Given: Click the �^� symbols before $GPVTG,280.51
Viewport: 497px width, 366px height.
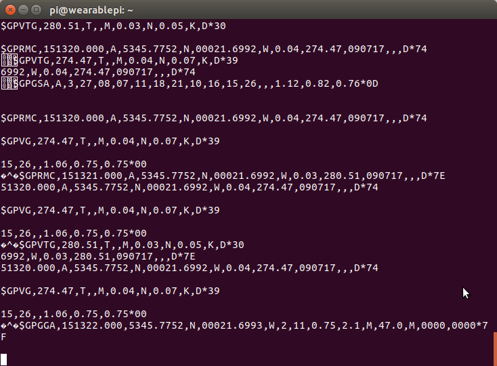Looking at the screenshot, I should pos(10,245).
